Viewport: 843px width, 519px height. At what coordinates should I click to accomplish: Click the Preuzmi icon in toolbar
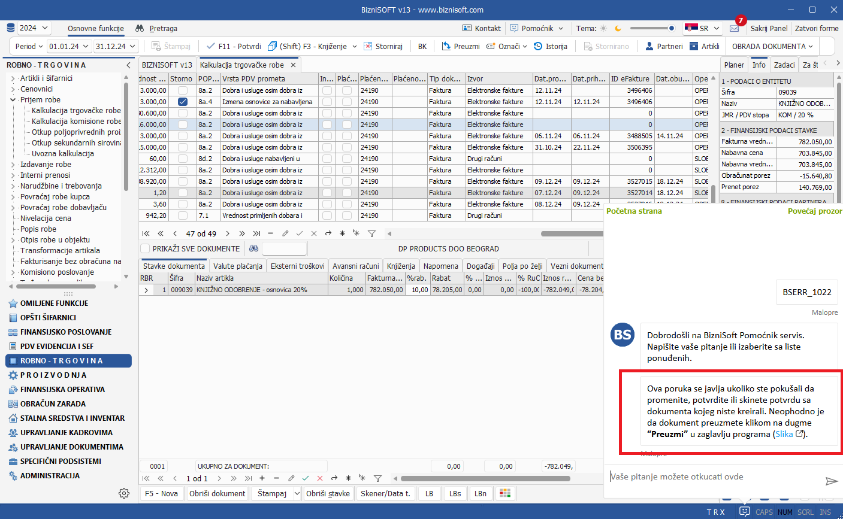(446, 46)
